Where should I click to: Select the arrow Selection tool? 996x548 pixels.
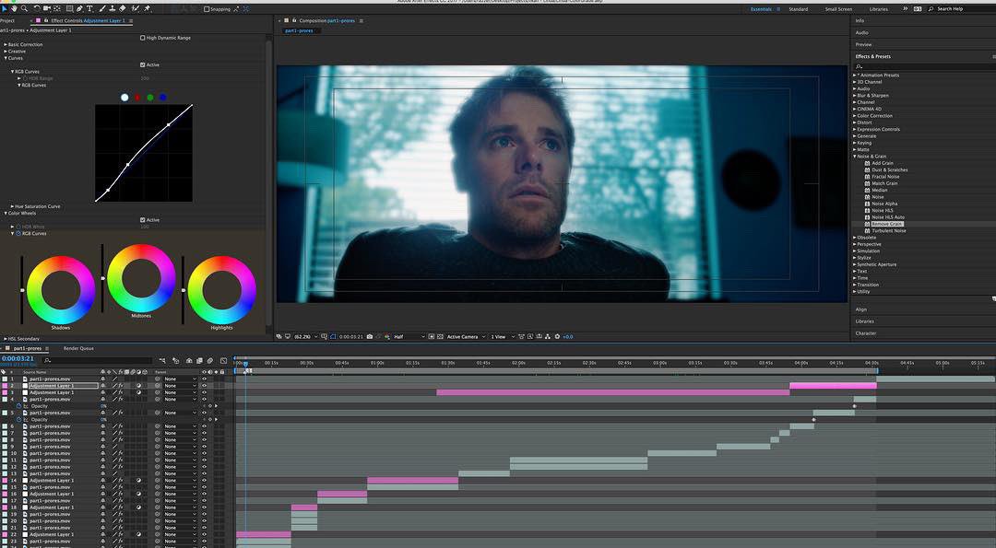click(x=4, y=8)
